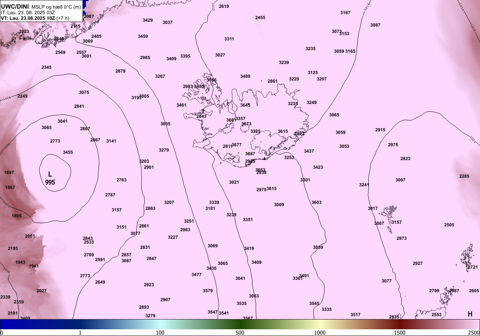Click the height value 3603
The width and height of the screenshot is (480, 336).
pos(316,202)
